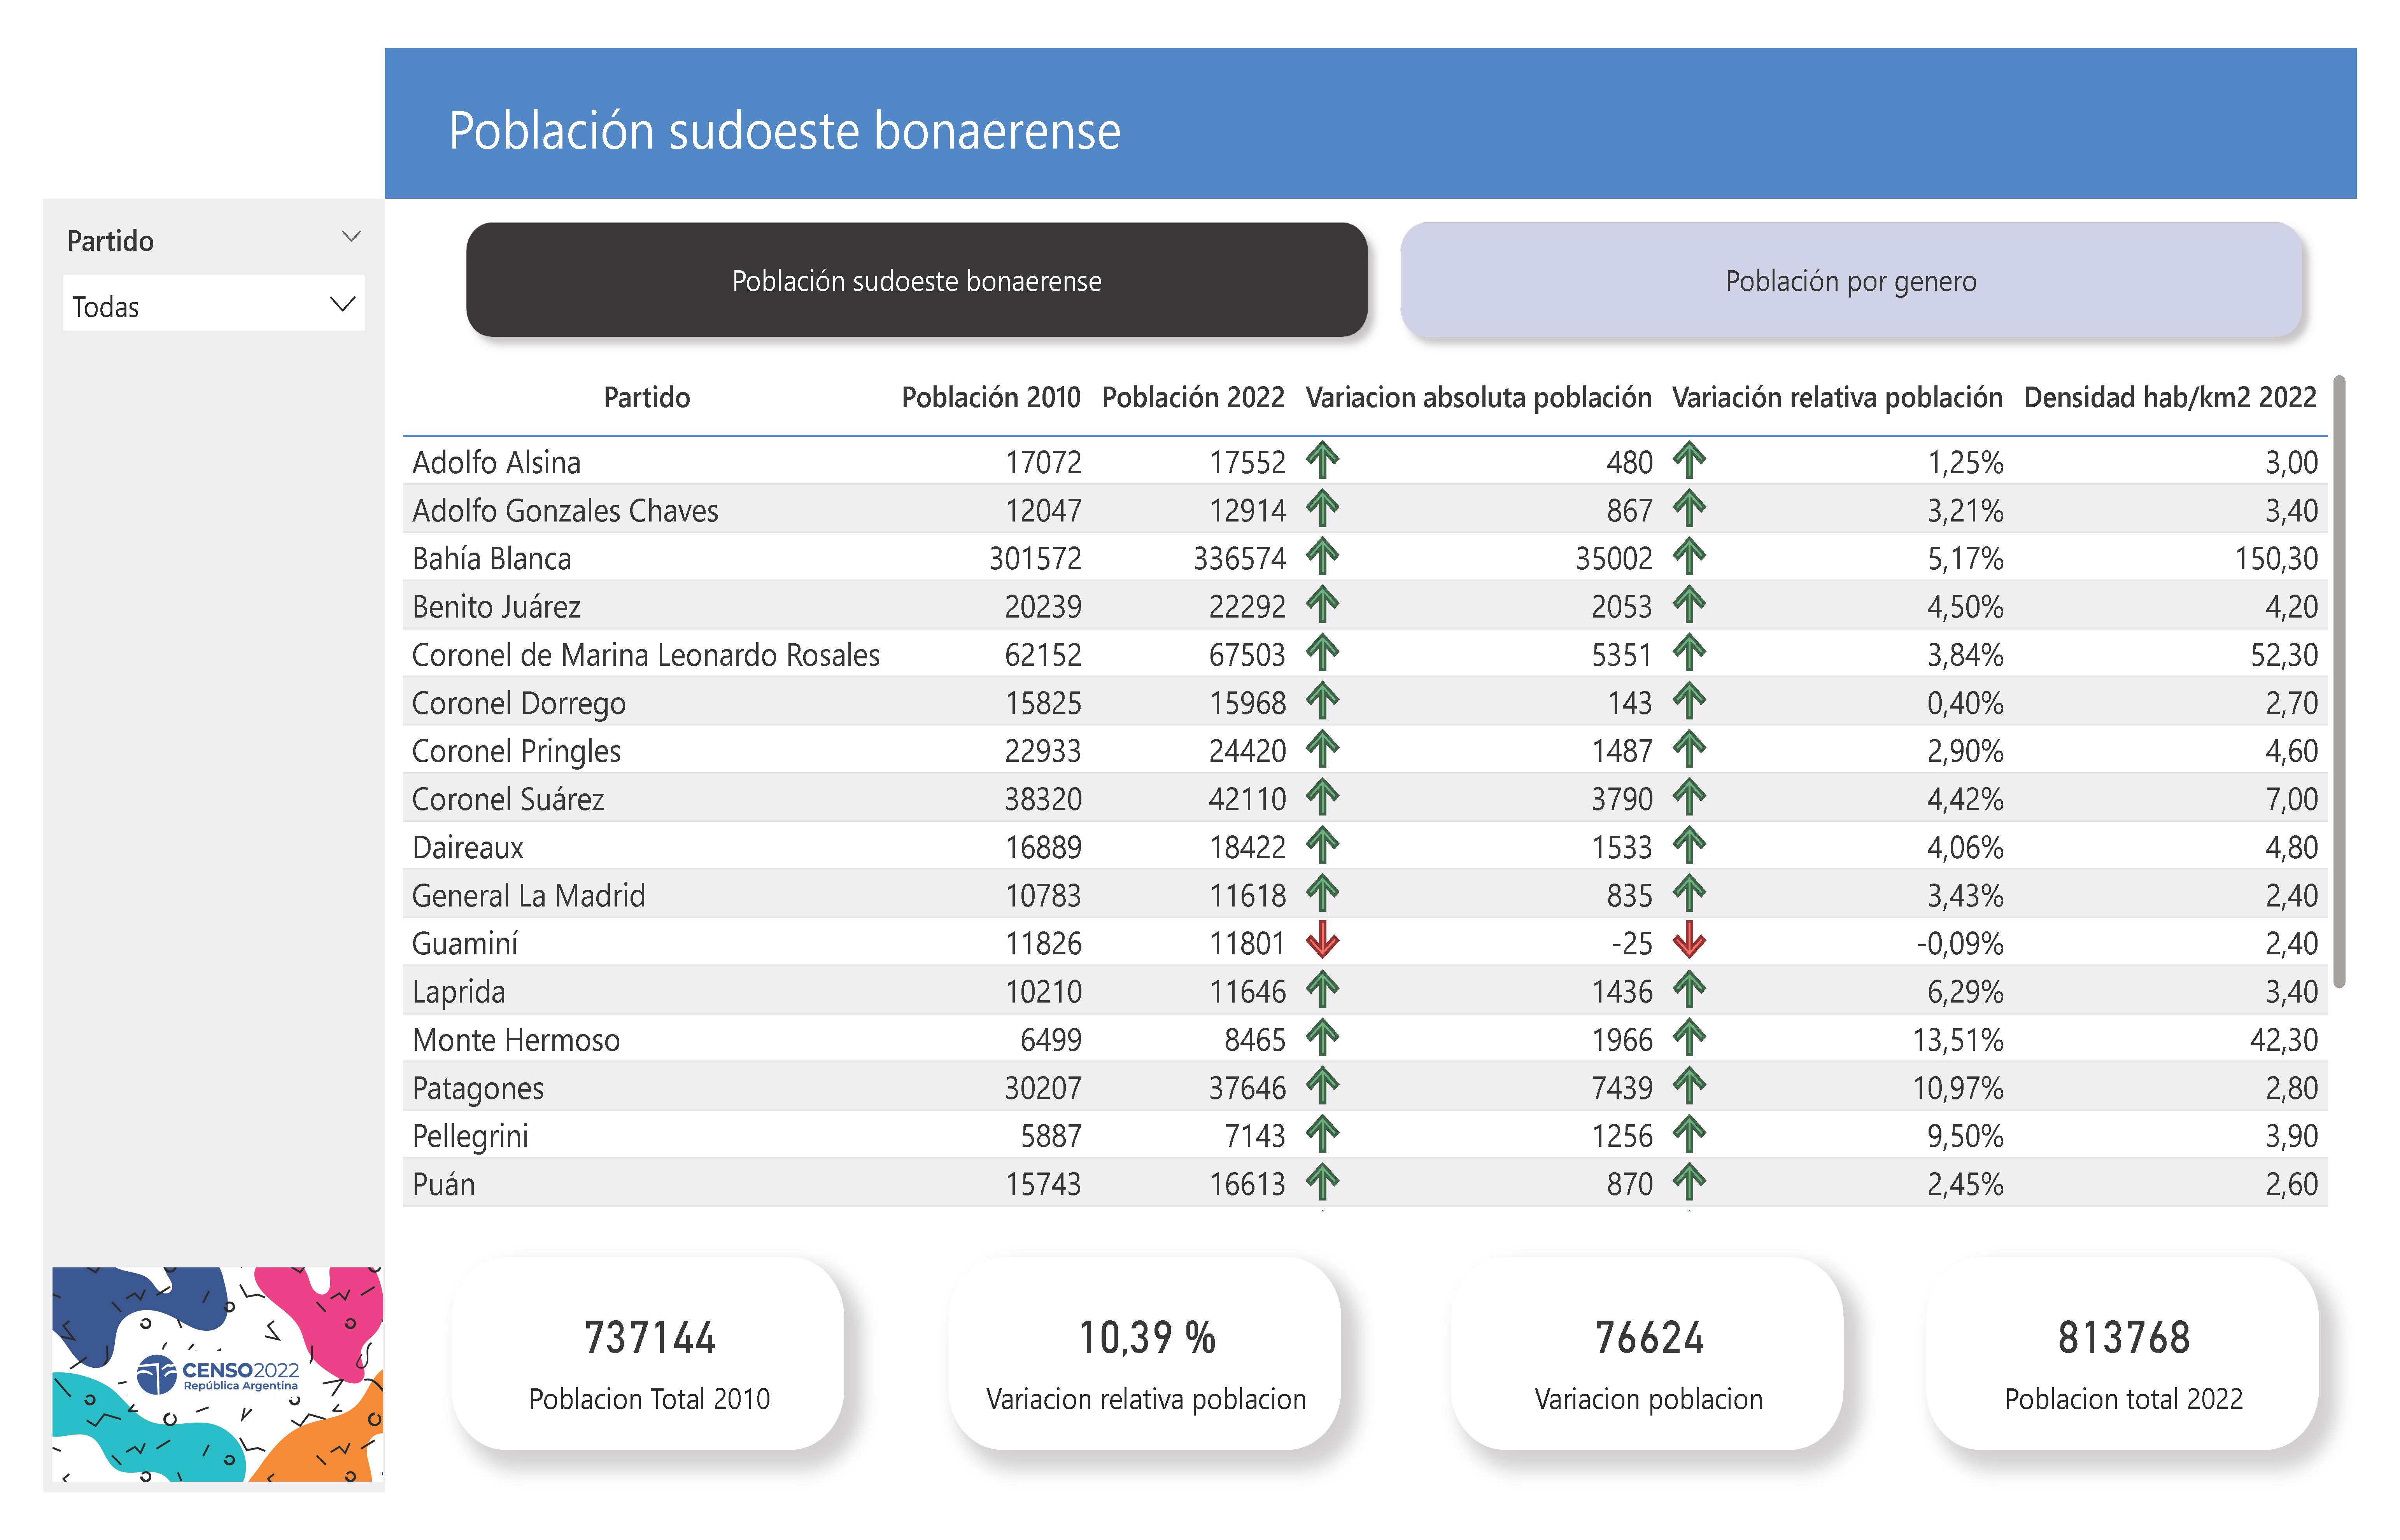Sort by Variacion absoluta población header
Image resolution: width=2400 pixels, height=1540 pixels.
click(x=1478, y=397)
